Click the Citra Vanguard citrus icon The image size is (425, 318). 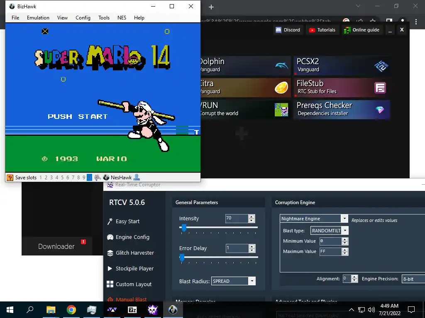click(281, 88)
